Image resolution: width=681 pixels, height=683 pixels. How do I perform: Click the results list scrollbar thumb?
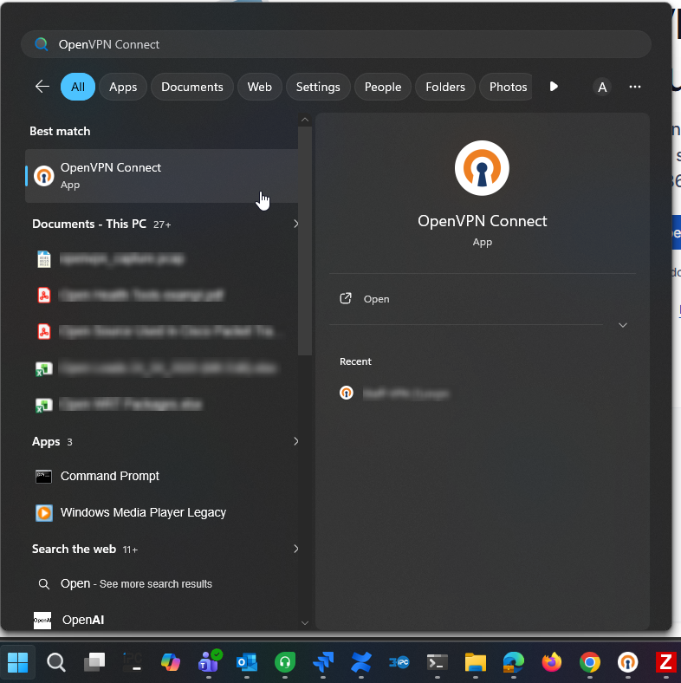click(x=305, y=241)
